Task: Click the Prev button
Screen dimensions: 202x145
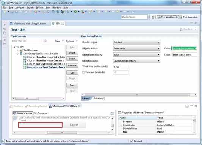Action: point(72,85)
